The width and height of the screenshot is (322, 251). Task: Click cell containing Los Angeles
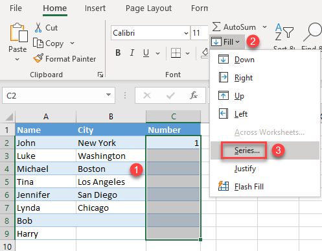111,182
